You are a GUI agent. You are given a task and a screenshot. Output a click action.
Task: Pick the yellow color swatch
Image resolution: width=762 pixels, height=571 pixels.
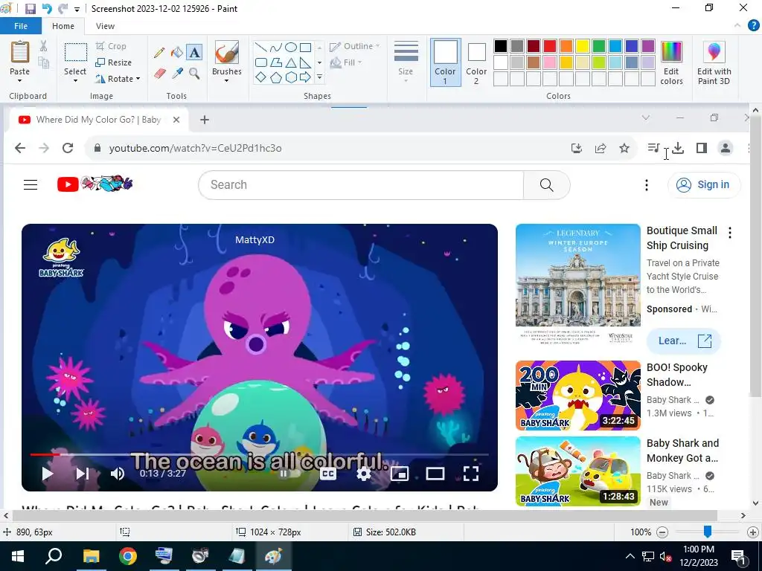pos(583,46)
